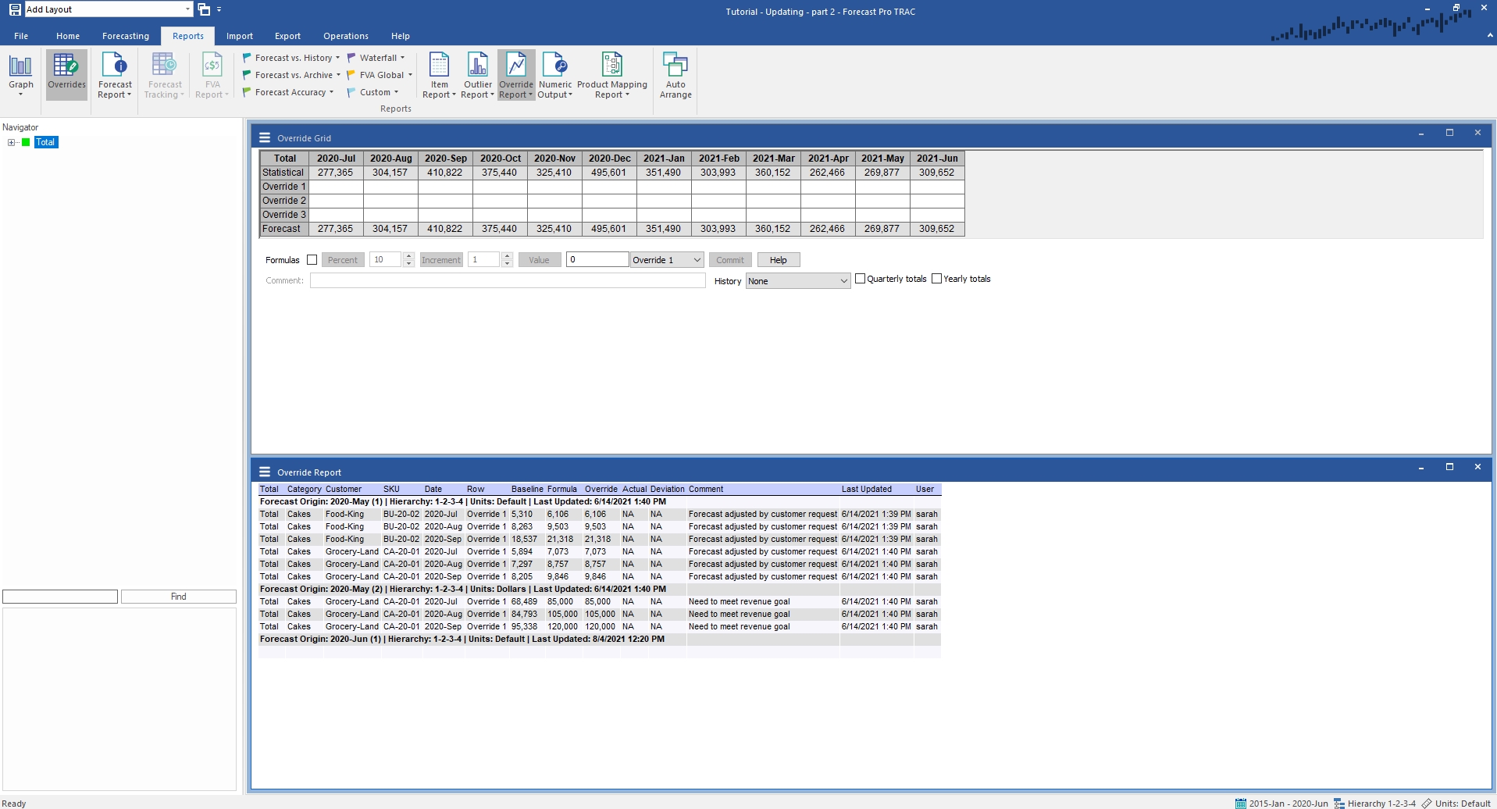The width and height of the screenshot is (1497, 809).
Task: Click the Hierarchy icon in status bar
Action: click(x=1339, y=803)
